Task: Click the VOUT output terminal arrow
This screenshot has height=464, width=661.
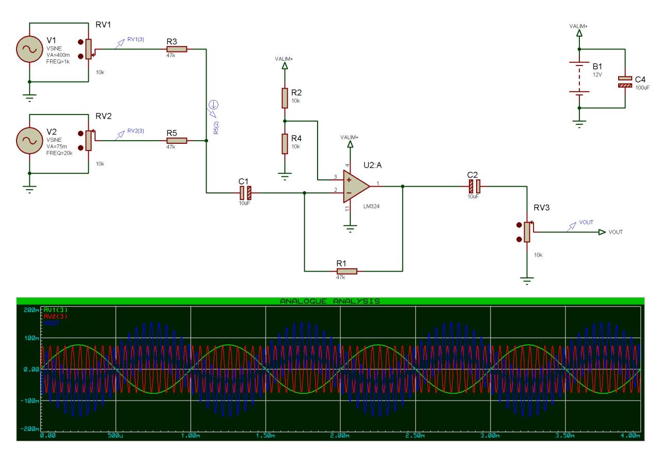Action: (x=602, y=232)
